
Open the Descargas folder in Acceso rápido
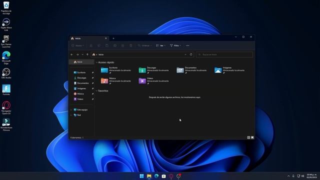coord(154,70)
